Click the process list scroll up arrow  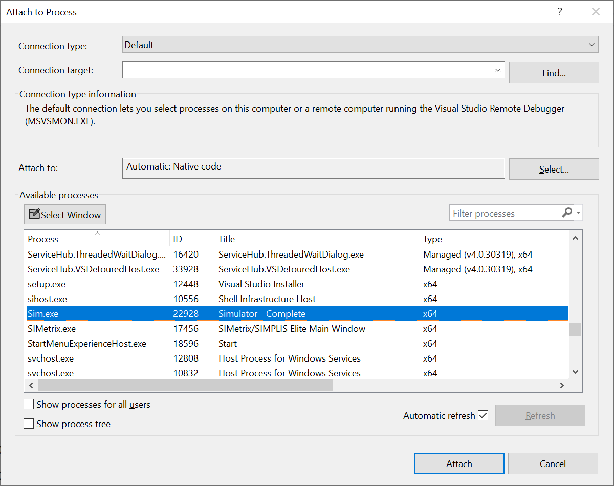(575, 238)
